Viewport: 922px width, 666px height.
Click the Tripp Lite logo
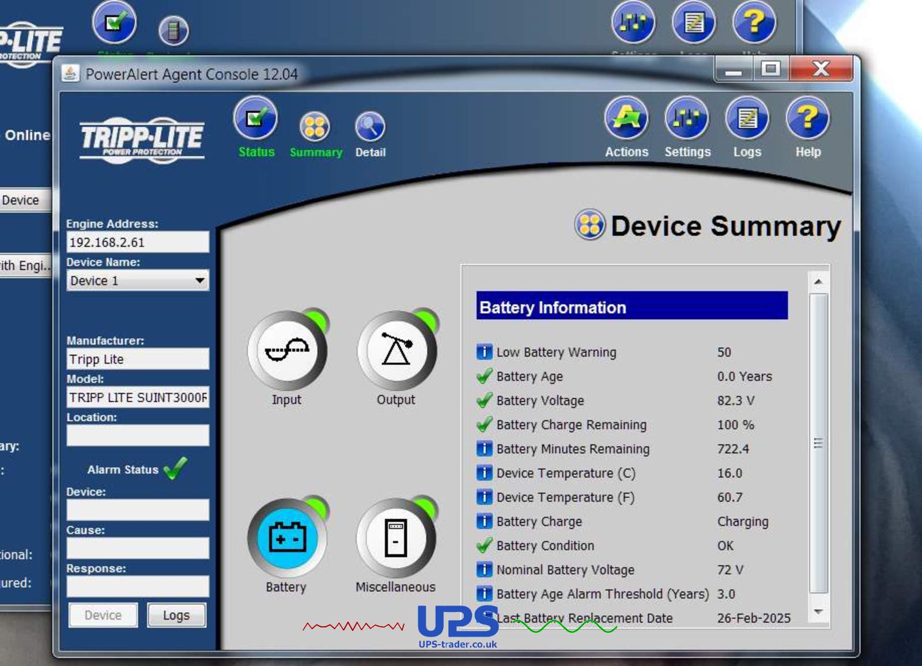click(142, 140)
